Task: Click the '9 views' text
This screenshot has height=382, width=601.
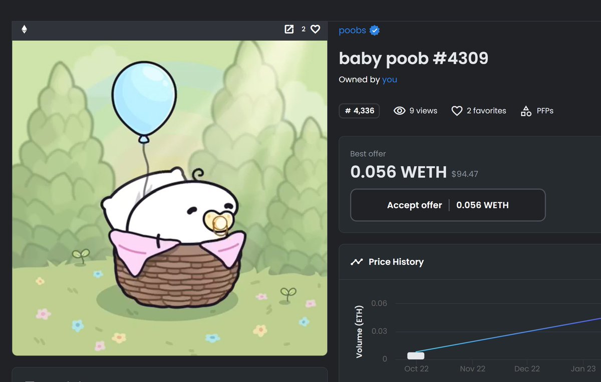Action: coord(423,111)
